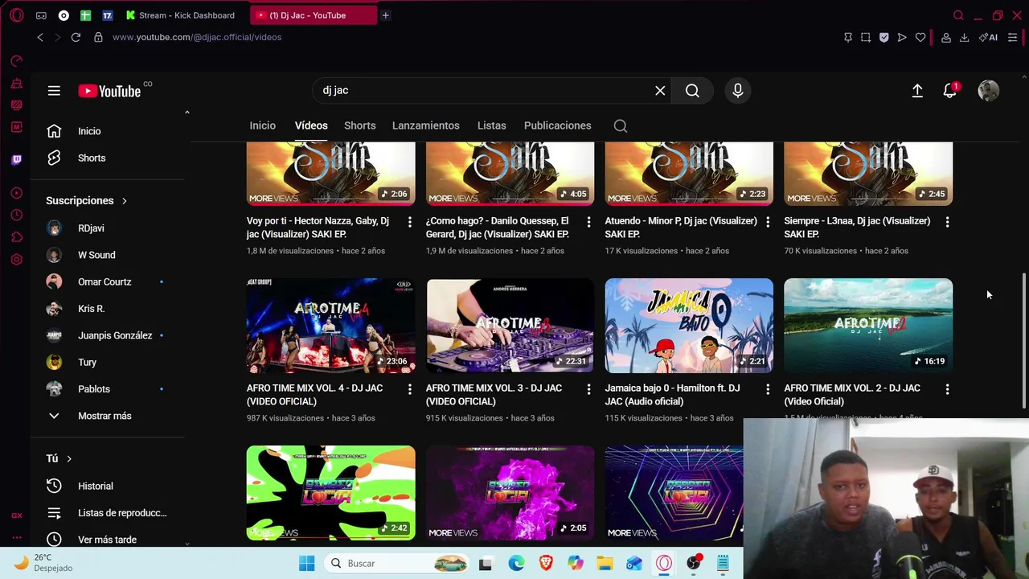Open the Windows Start menu
Image resolution: width=1029 pixels, height=579 pixels.
(307, 564)
